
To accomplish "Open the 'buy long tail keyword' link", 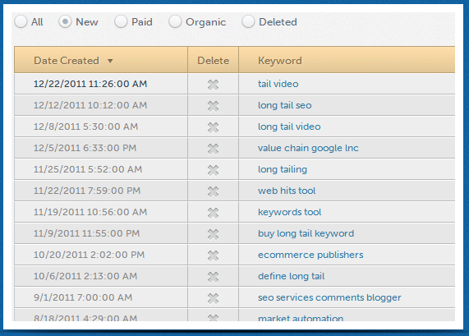I will click(x=306, y=233).
